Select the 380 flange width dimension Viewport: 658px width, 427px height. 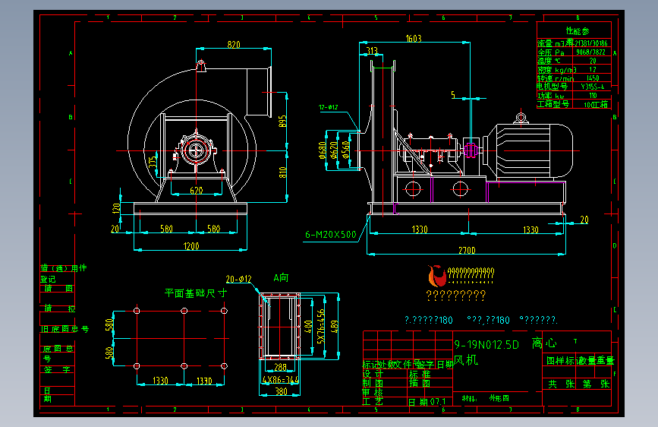281,392
